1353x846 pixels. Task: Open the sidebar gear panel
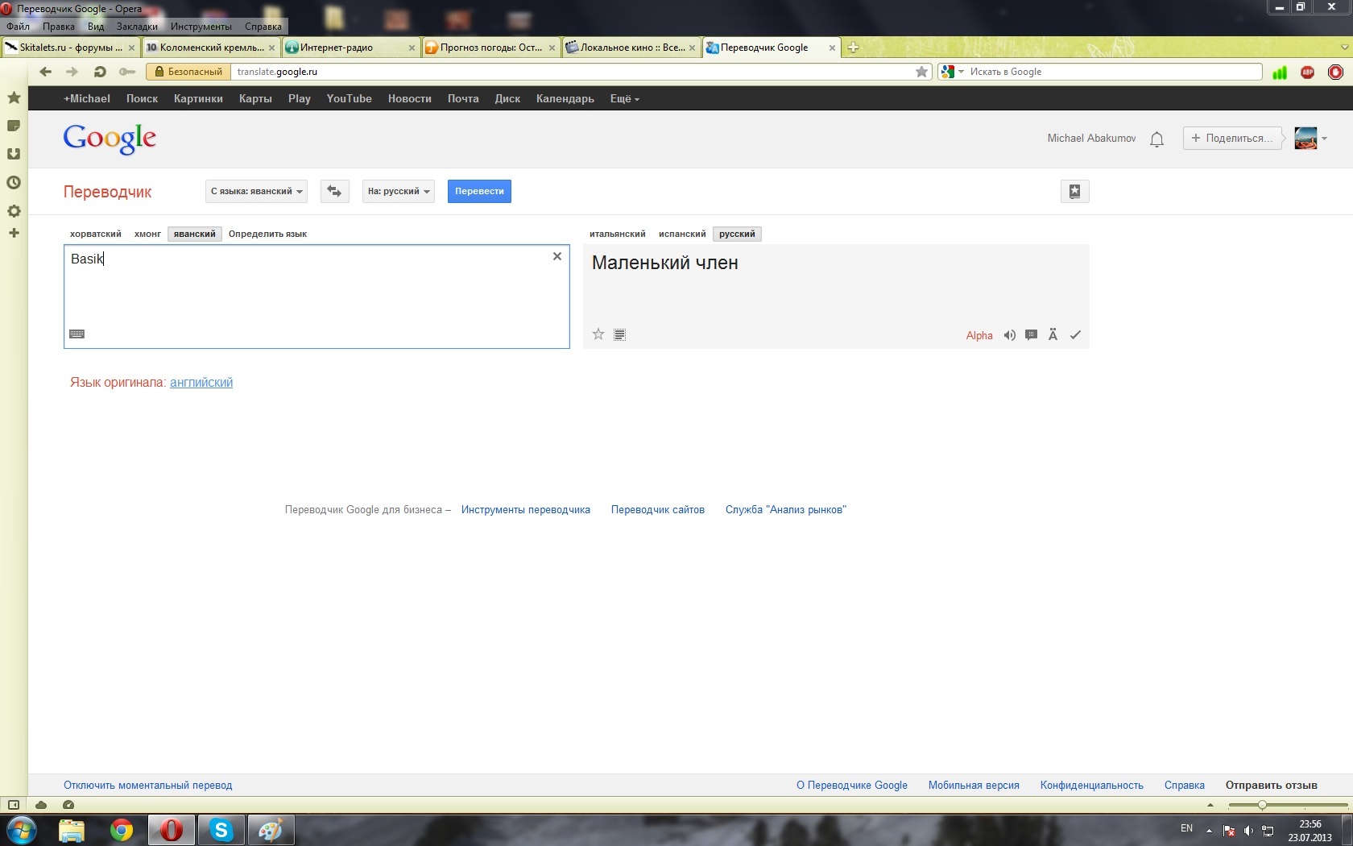coord(14,211)
